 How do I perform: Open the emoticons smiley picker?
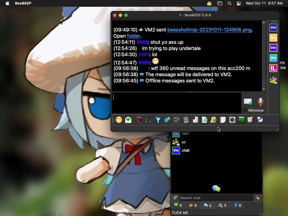point(119,120)
